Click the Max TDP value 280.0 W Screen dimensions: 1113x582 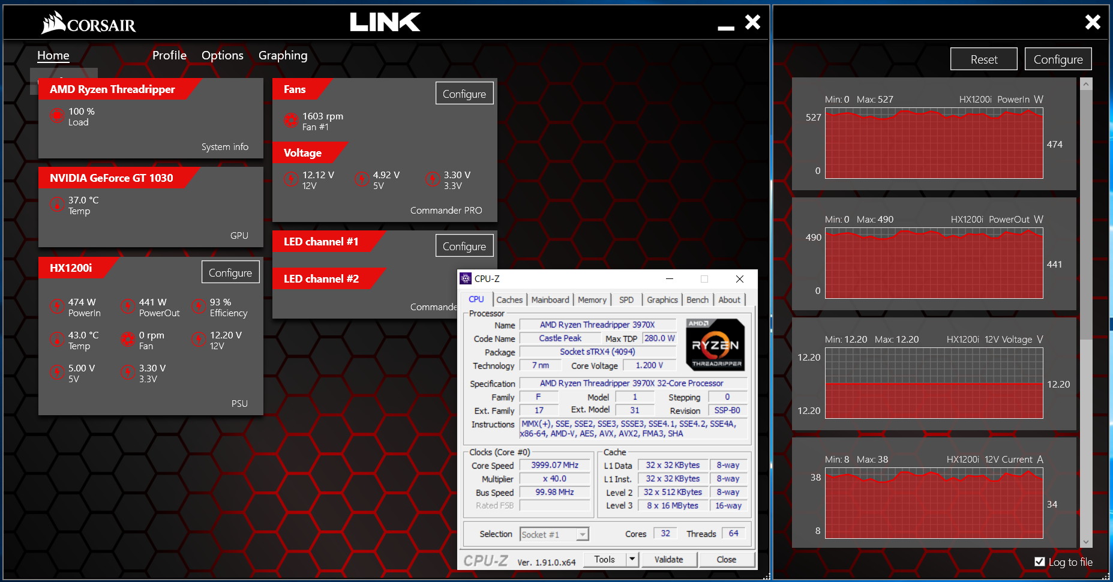pos(659,338)
